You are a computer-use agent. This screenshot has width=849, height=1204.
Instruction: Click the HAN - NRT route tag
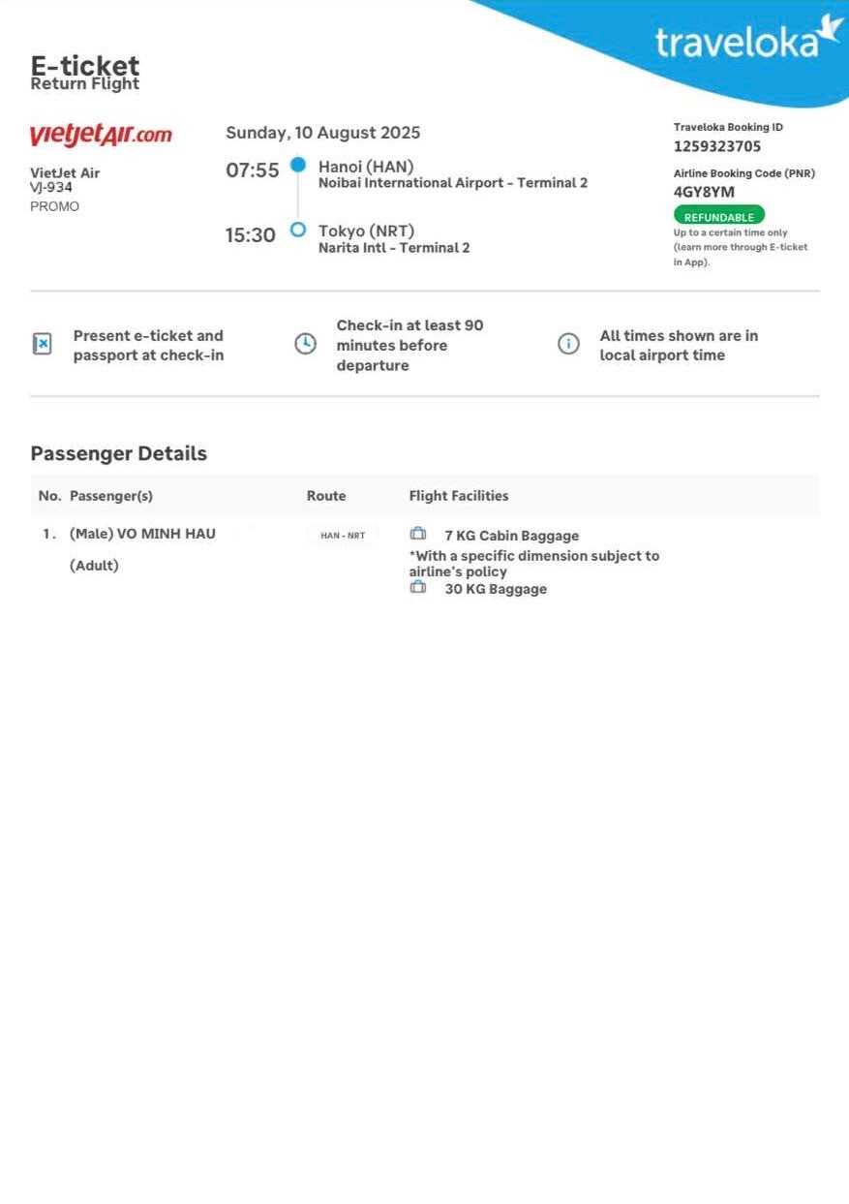(x=343, y=535)
